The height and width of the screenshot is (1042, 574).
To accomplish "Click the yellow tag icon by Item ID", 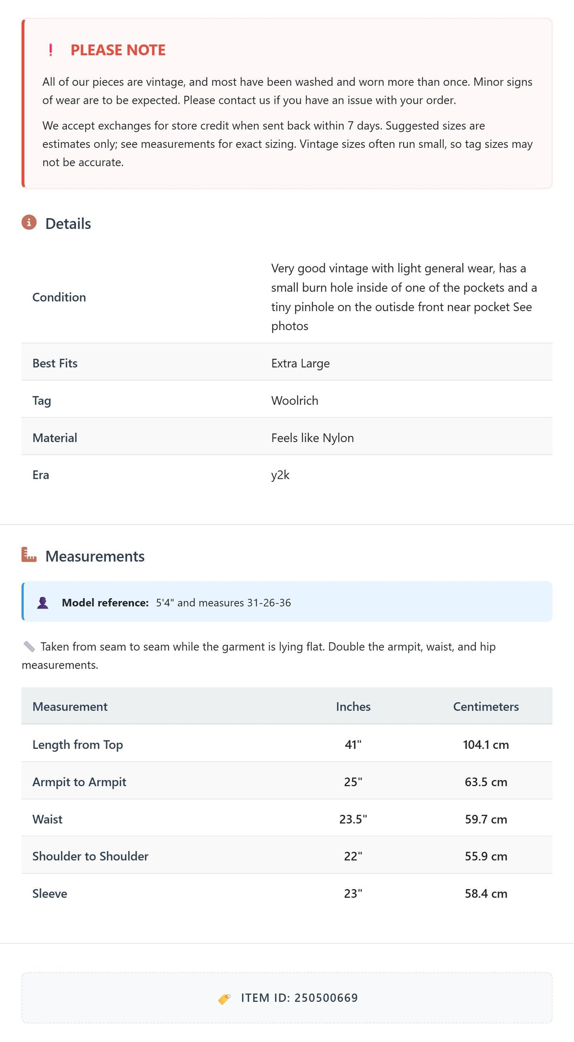I will click(x=224, y=998).
